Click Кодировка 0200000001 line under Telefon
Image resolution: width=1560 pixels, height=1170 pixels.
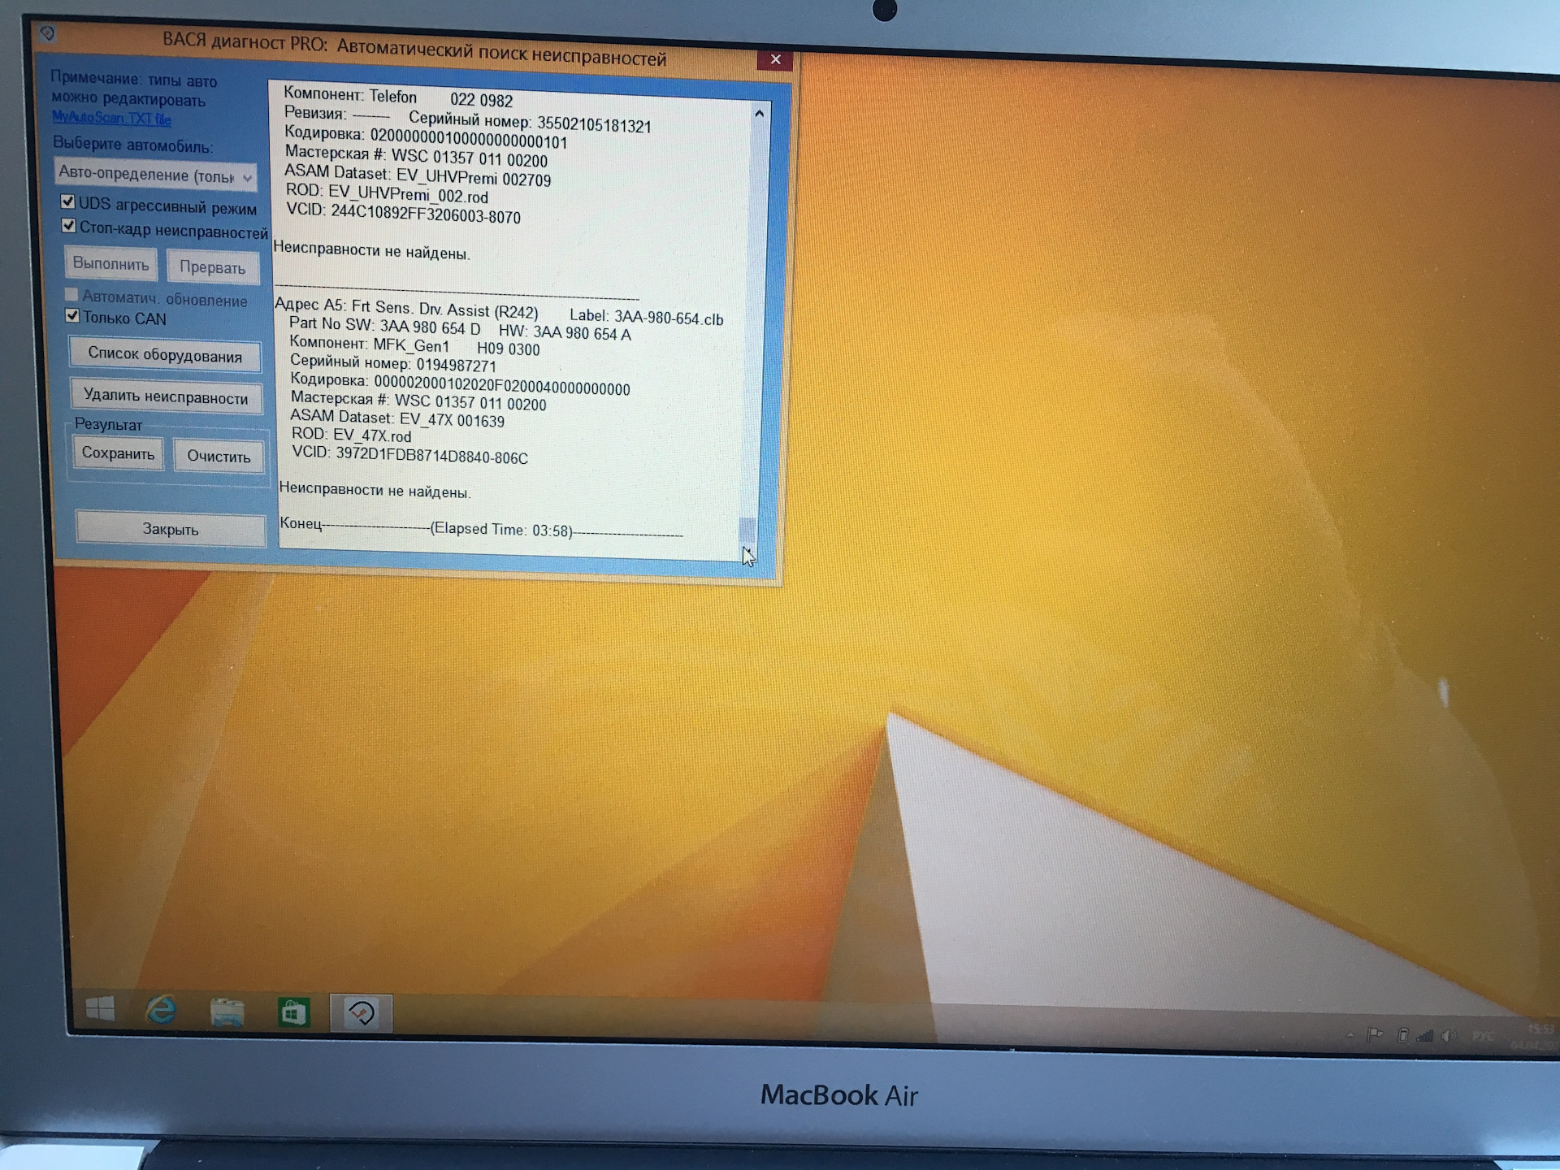coord(426,137)
